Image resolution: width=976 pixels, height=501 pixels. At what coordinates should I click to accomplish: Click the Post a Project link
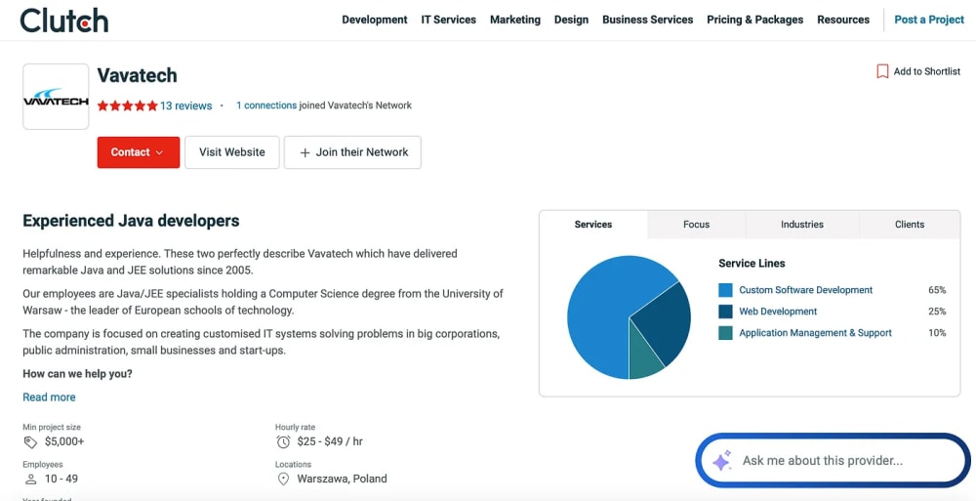click(x=929, y=20)
